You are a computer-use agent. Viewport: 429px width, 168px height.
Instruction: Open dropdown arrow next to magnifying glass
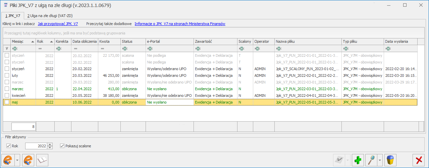pos(380,160)
